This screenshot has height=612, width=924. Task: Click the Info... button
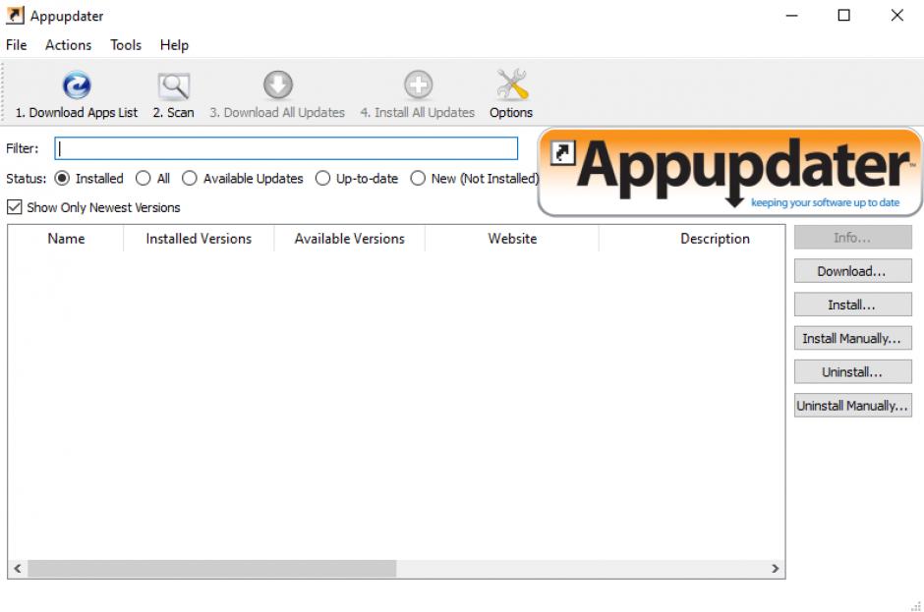852,238
